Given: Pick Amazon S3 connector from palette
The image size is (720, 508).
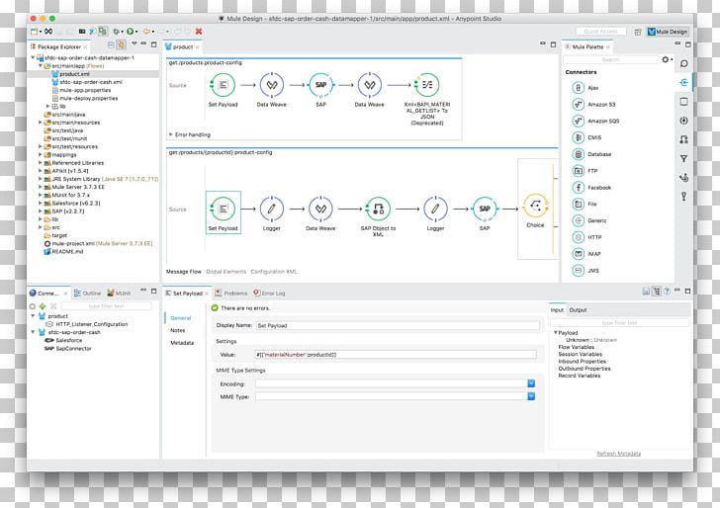Looking at the screenshot, I should point(594,104).
